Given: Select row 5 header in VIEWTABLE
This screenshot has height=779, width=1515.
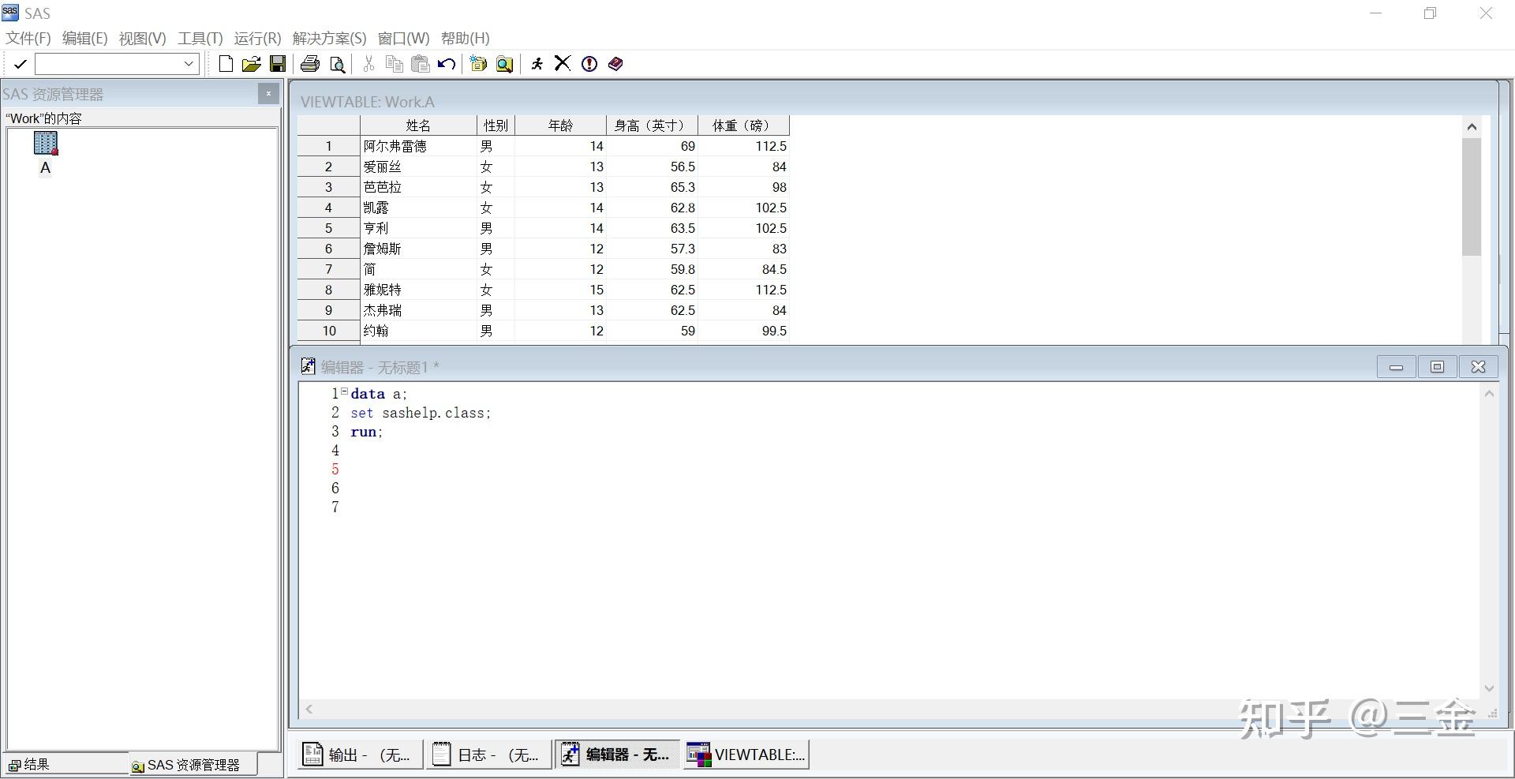Looking at the screenshot, I should [328, 228].
